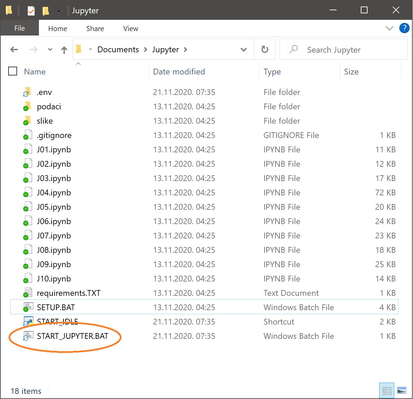This screenshot has height=399, width=413.
Task: Go up one folder level
Action: point(64,50)
